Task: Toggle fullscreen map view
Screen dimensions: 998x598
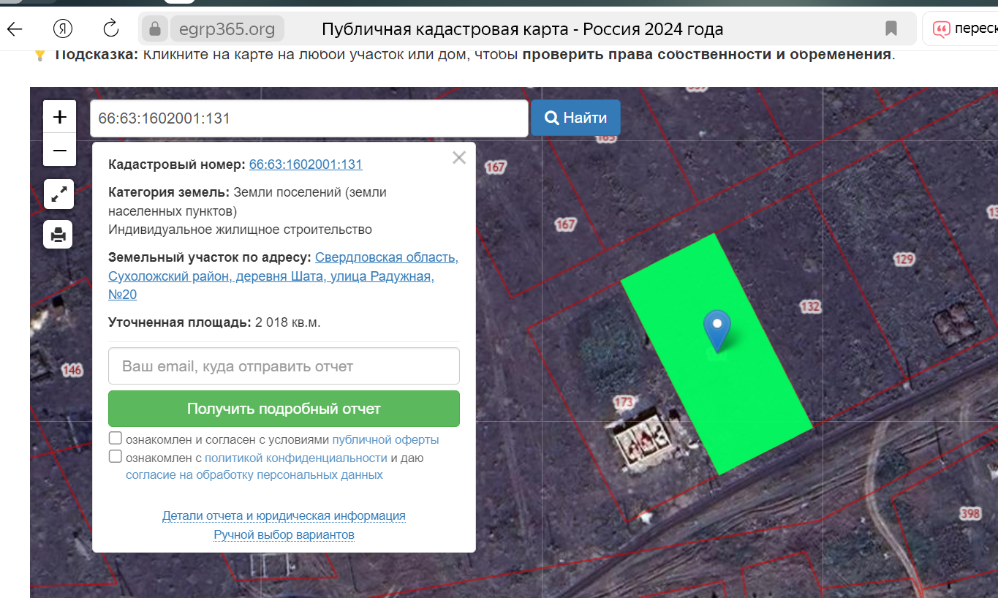Action: coord(58,194)
